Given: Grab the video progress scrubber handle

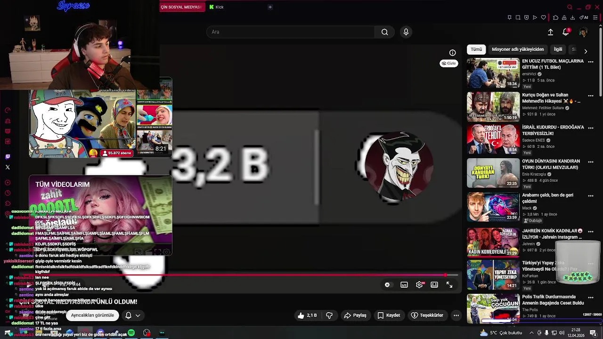Looking at the screenshot, I should 445,275.
